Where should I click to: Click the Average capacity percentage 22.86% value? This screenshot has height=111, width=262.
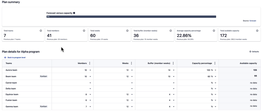184,35
